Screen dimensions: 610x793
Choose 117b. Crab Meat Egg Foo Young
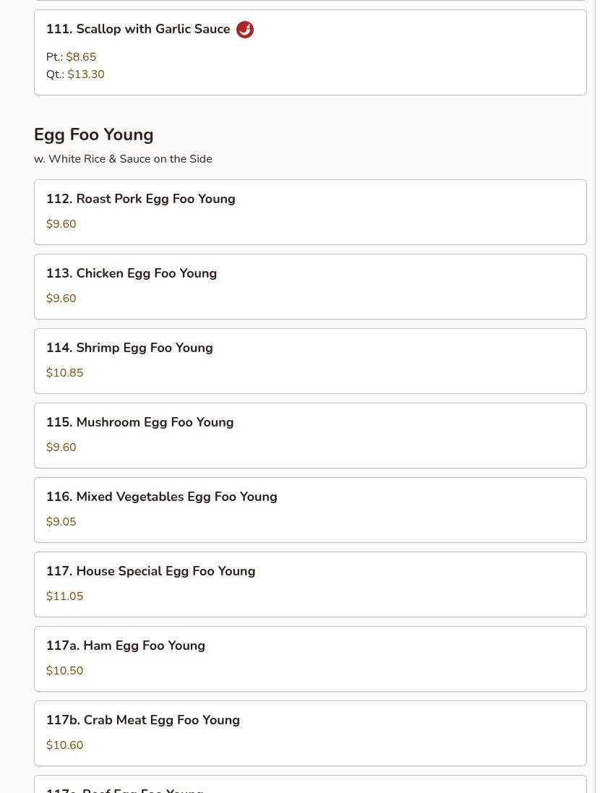310,733
